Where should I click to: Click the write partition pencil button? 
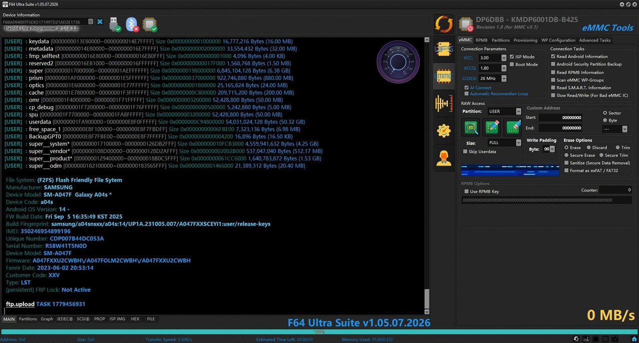coord(492,127)
